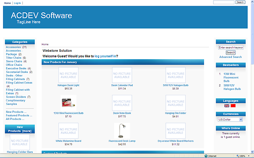
Task: Switch language using the Chinese flag icon
Action: (233, 106)
